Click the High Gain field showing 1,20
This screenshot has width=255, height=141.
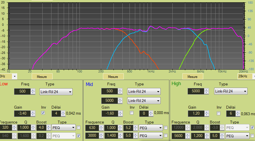coord(196,113)
